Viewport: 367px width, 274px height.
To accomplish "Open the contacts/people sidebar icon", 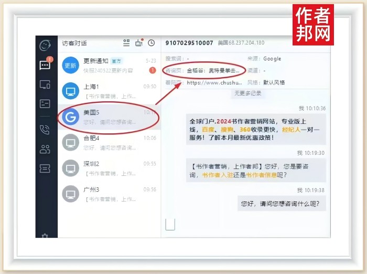I will (45, 149).
